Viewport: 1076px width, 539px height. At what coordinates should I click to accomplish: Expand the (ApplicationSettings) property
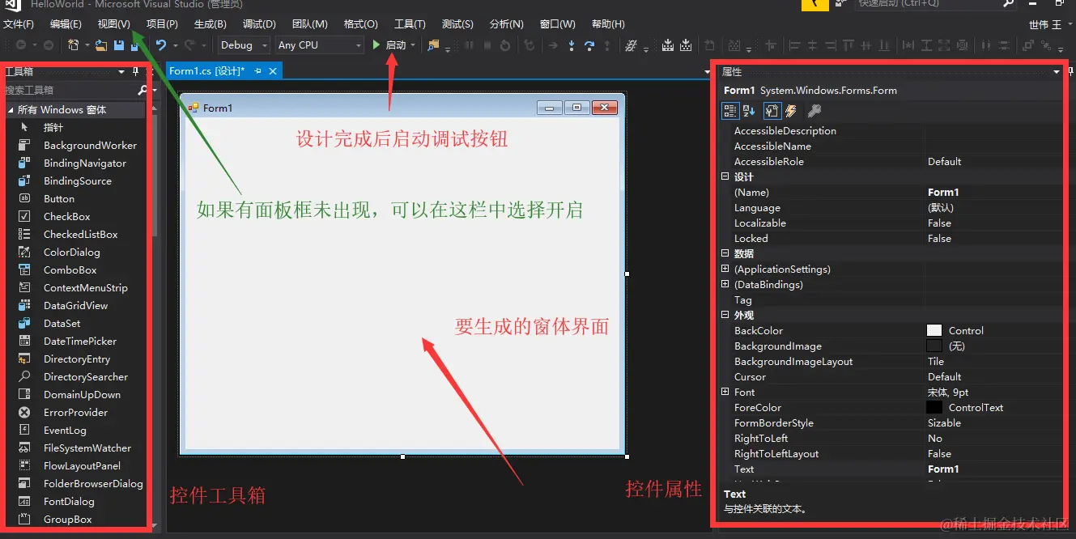point(725,269)
